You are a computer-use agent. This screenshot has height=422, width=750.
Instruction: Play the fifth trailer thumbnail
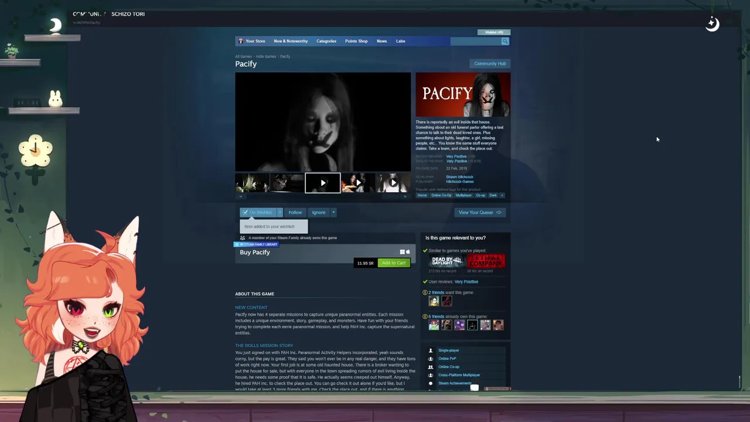click(x=393, y=183)
